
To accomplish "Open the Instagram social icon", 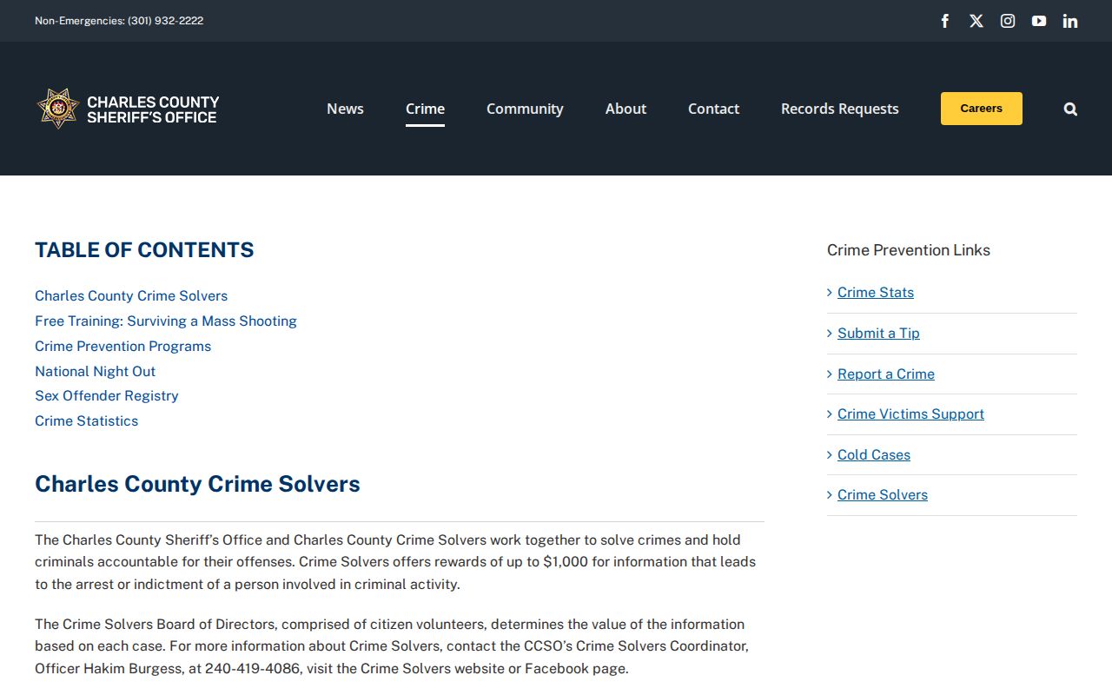I will tap(1008, 21).
